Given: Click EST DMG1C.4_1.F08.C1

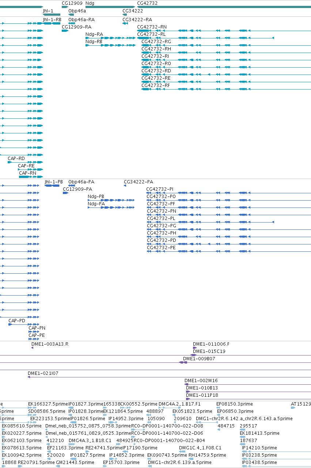Looking at the screenshot, I should coord(200,448).
